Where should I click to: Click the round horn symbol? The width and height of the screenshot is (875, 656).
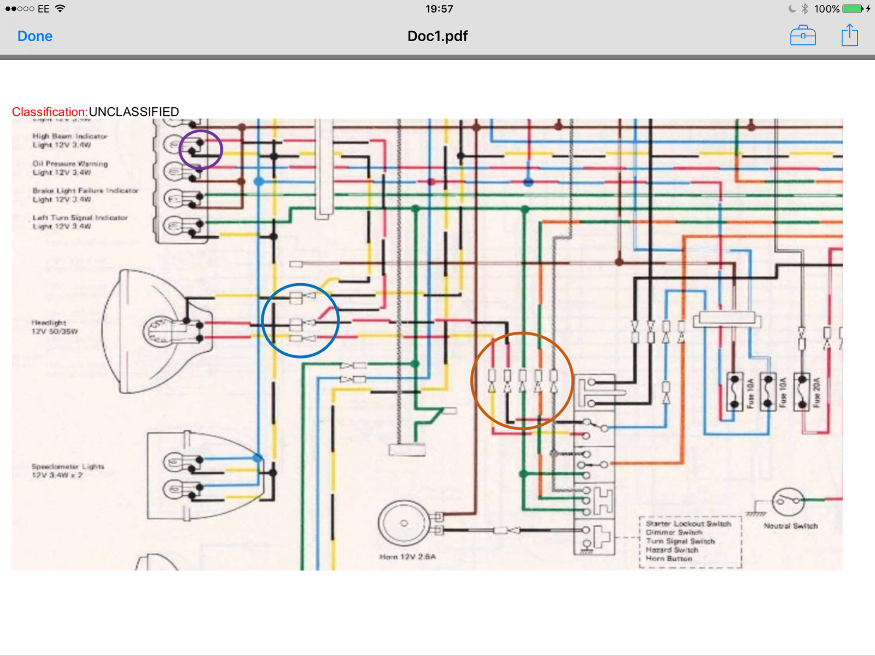[404, 523]
